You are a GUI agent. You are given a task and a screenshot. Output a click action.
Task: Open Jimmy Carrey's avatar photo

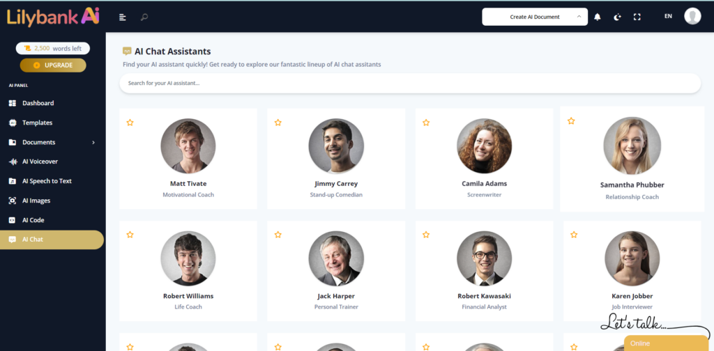[336, 146]
